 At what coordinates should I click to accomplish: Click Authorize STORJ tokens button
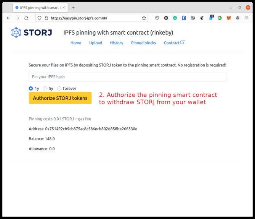click(x=60, y=98)
